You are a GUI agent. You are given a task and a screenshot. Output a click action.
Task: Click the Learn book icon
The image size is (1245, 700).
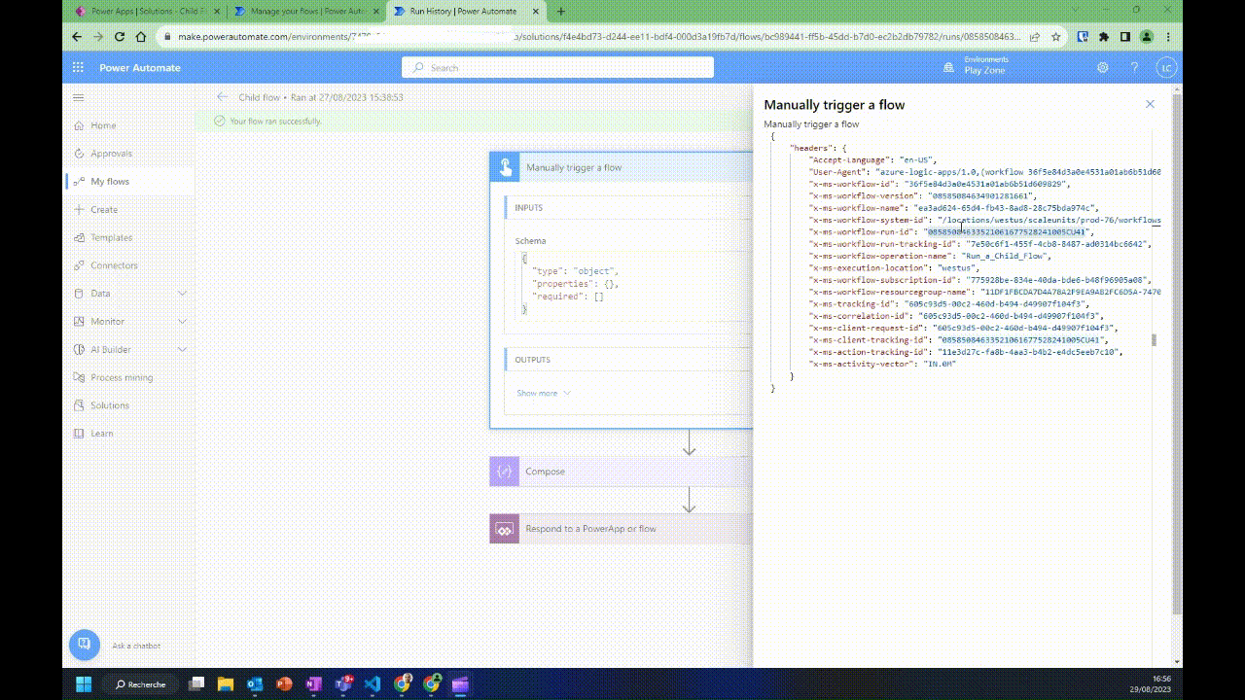[x=79, y=434]
